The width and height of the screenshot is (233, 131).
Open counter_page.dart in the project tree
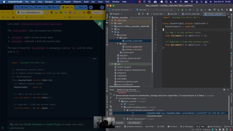(x=132, y=47)
